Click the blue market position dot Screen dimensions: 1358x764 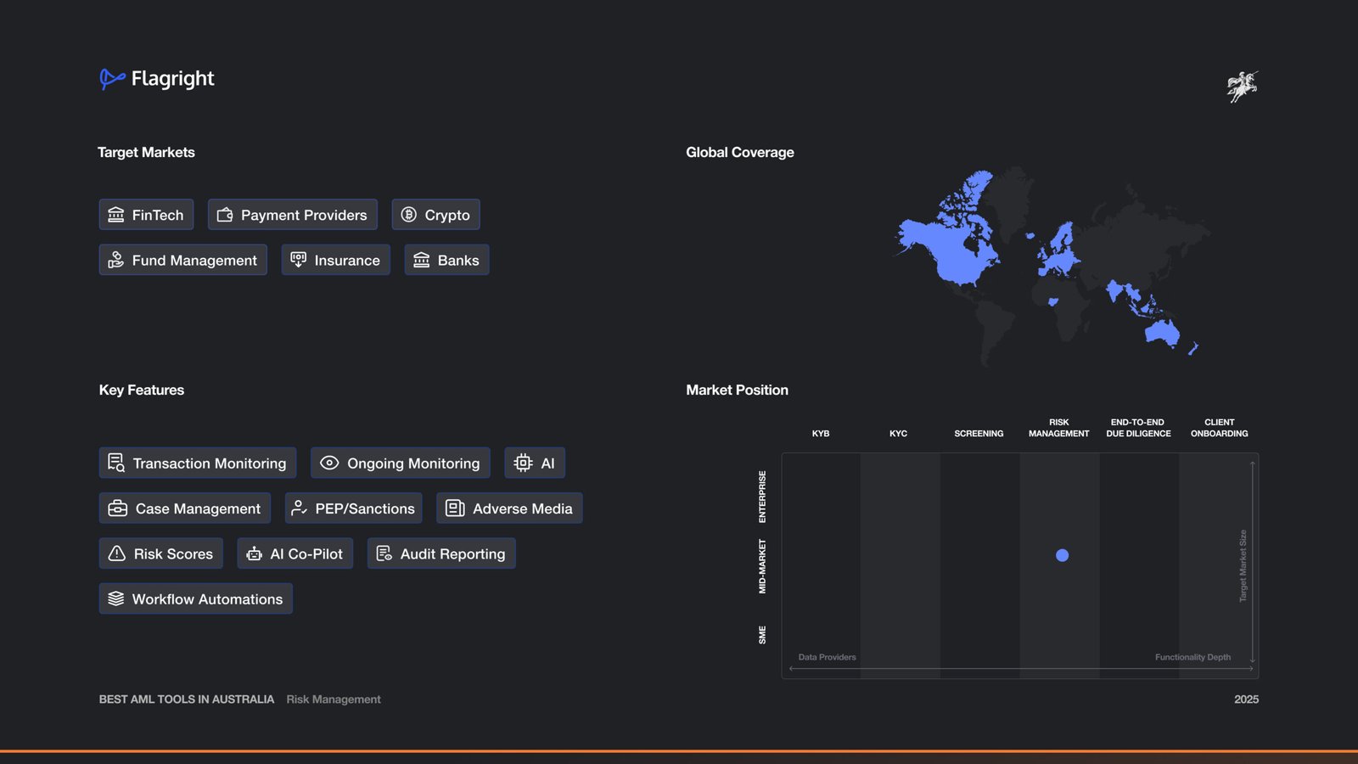[x=1062, y=555]
